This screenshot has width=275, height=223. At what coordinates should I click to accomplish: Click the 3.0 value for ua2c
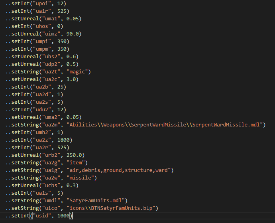tap(71, 79)
